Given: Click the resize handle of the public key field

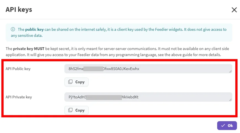Looking at the screenshot, I should (230, 71).
